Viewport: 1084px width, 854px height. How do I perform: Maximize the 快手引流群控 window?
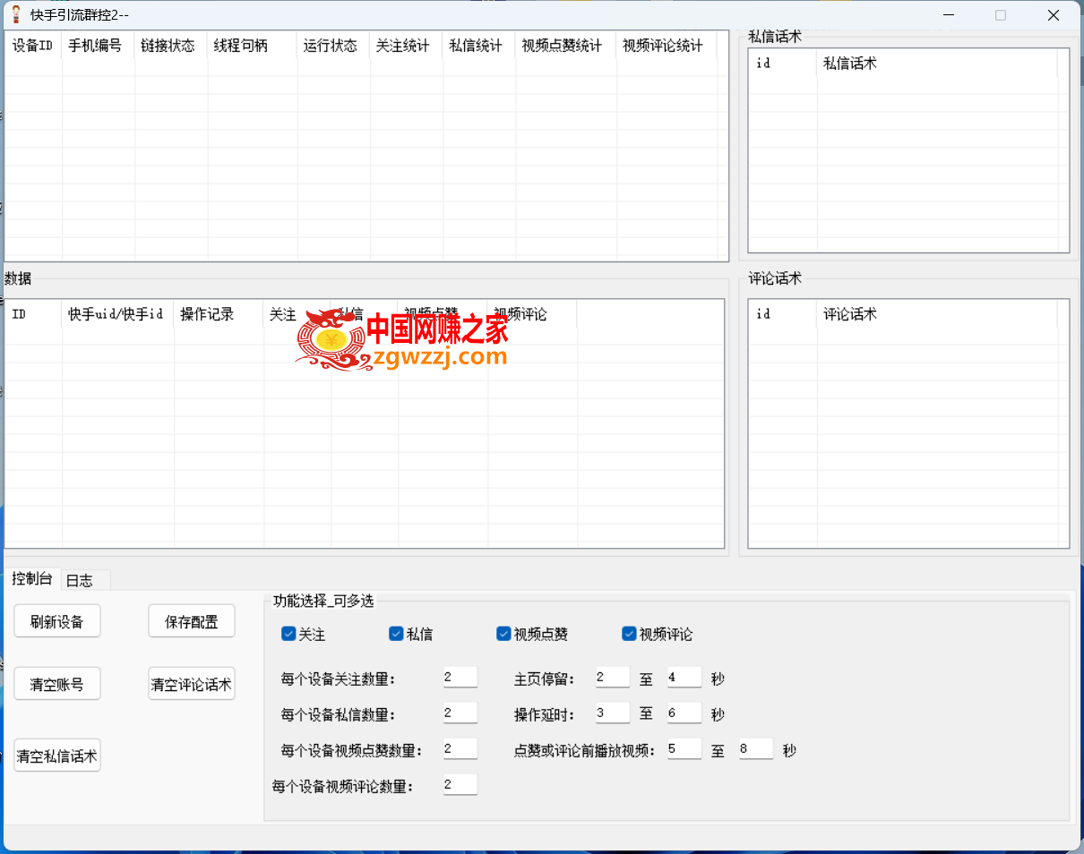(x=1001, y=14)
